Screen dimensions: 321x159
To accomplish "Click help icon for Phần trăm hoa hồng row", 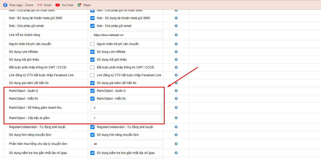I will 176,144.
